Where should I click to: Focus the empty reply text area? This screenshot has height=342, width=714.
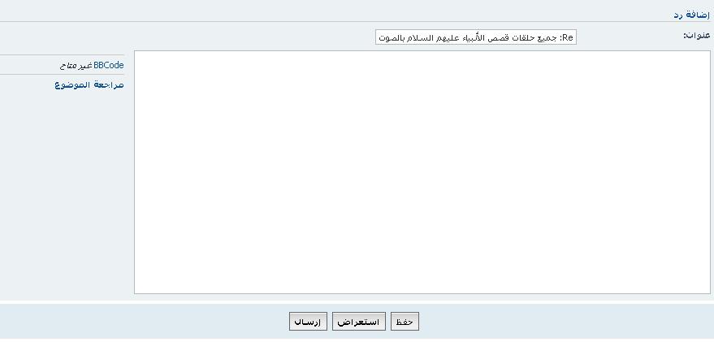(422, 171)
